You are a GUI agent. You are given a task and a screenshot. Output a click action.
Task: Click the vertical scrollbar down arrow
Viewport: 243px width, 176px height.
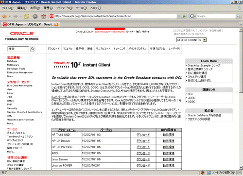[x=241, y=168]
